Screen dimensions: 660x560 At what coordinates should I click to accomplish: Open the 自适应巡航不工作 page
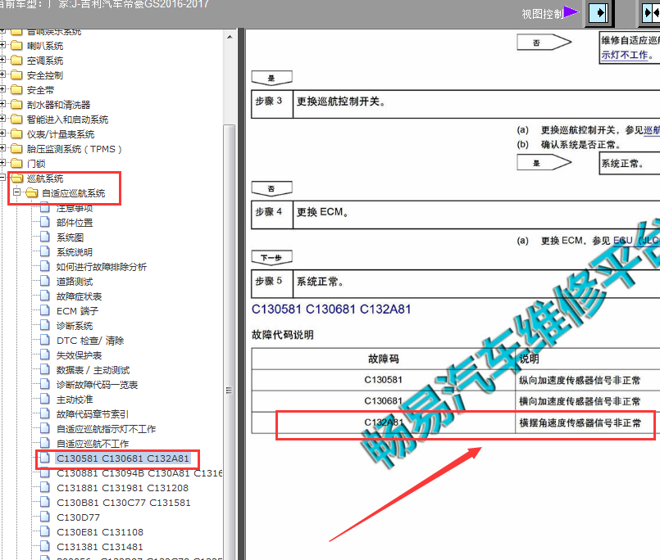(x=93, y=444)
